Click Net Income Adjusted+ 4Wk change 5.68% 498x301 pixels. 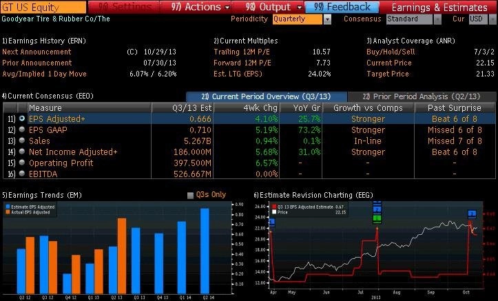(267, 152)
